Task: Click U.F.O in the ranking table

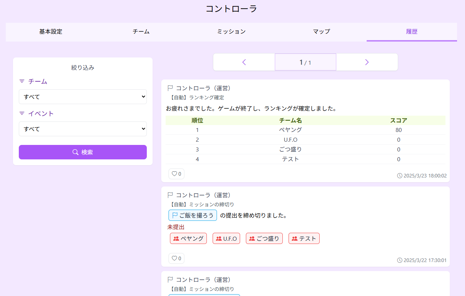Action: 290,140
